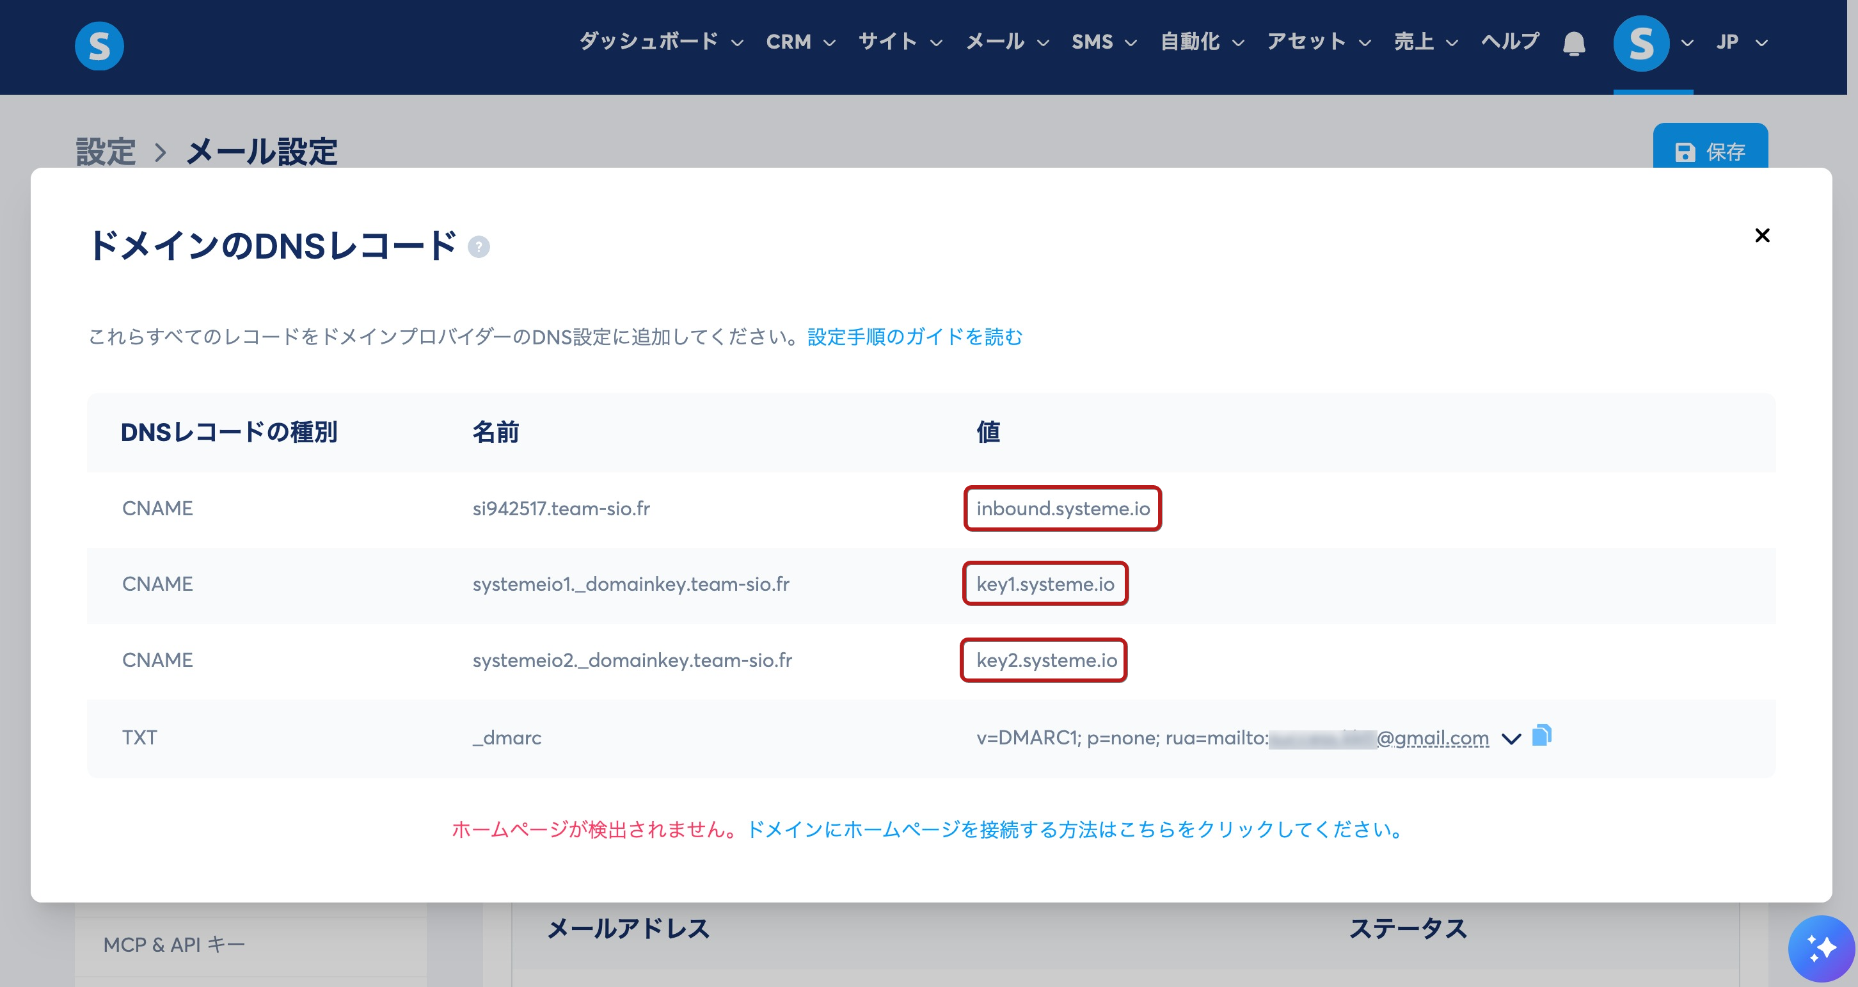Click the 名前 column header
Screen dimensions: 1858x987
[495, 432]
